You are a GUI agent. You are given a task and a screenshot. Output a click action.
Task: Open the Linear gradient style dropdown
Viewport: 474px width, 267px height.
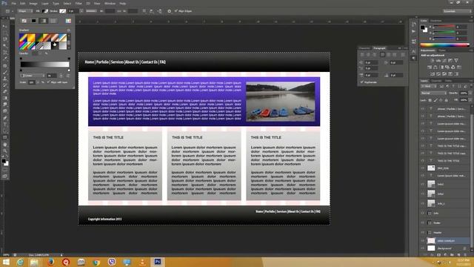tap(33, 76)
